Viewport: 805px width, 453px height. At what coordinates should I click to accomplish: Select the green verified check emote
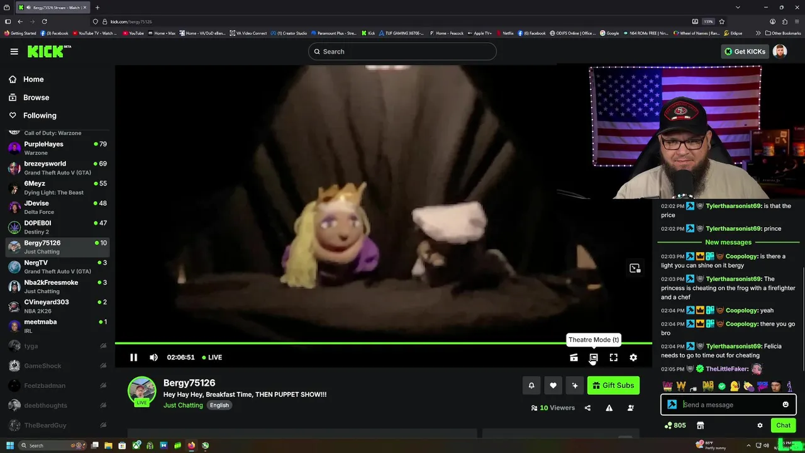coord(721,386)
